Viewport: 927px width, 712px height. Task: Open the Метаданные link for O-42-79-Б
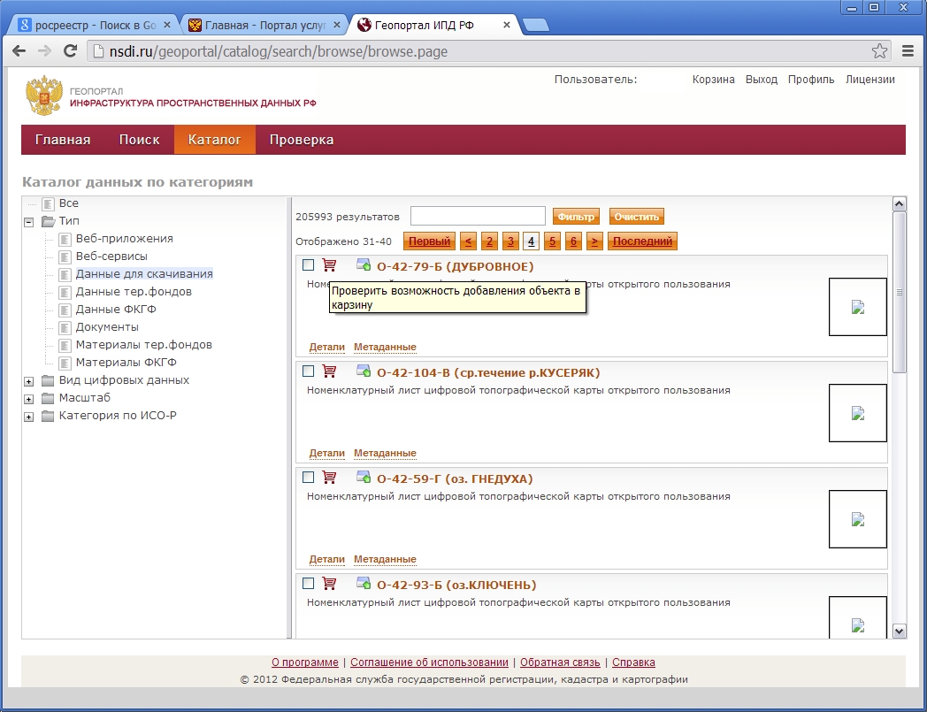pos(385,347)
